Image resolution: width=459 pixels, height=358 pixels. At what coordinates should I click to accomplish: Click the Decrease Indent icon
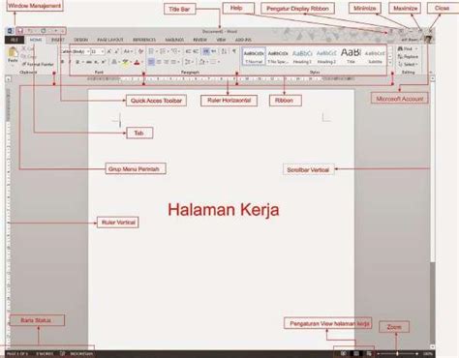(x=188, y=51)
